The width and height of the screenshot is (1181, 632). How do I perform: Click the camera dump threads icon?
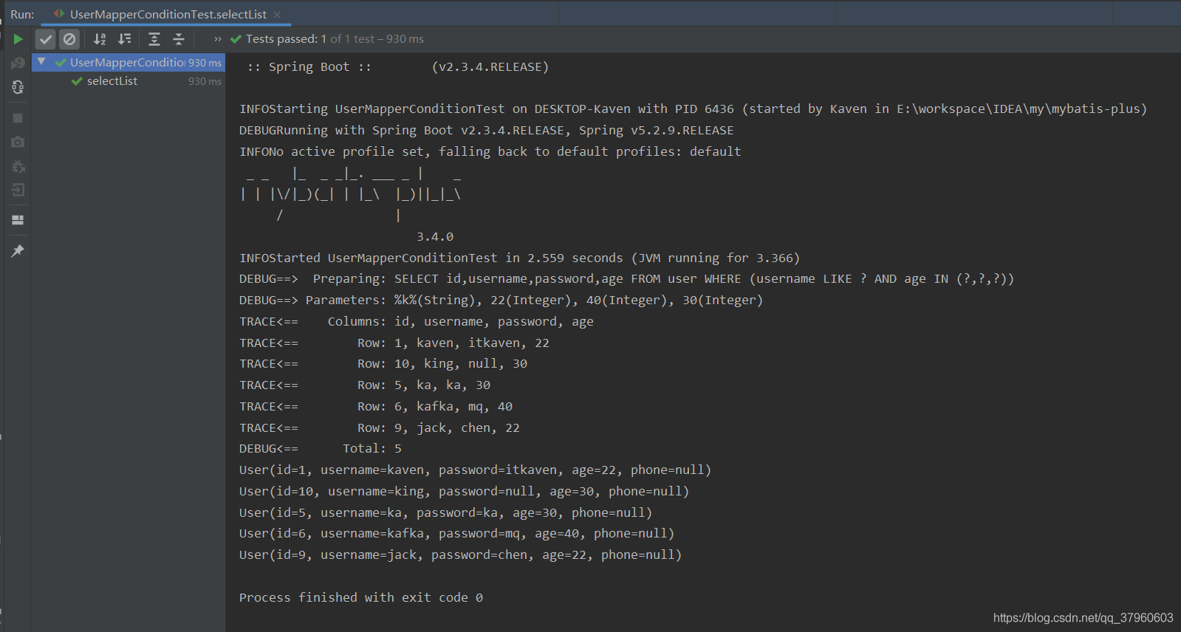point(18,142)
